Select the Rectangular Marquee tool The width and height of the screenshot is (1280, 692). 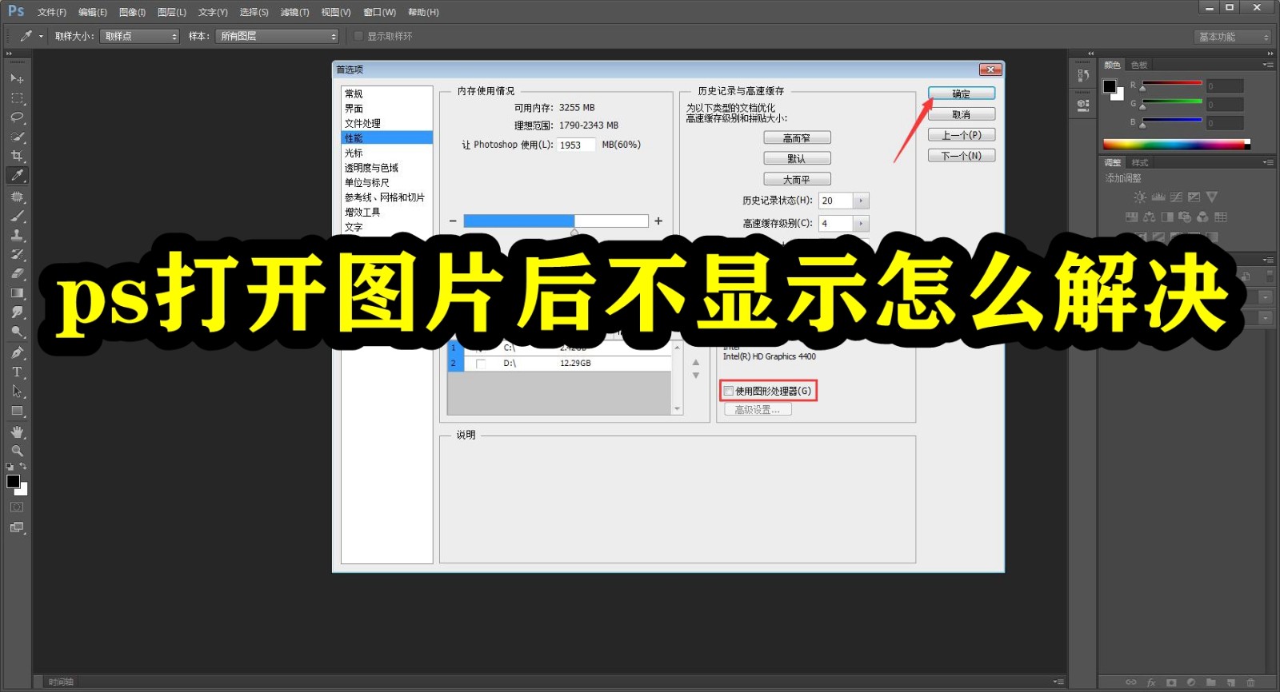pyautogui.click(x=17, y=97)
